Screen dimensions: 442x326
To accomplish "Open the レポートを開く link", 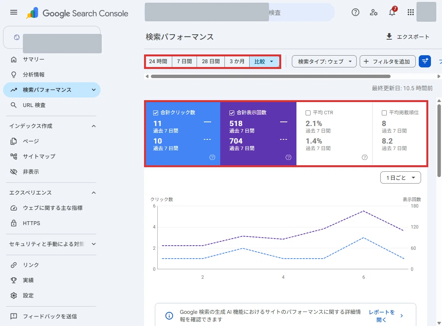I will click(386, 316).
